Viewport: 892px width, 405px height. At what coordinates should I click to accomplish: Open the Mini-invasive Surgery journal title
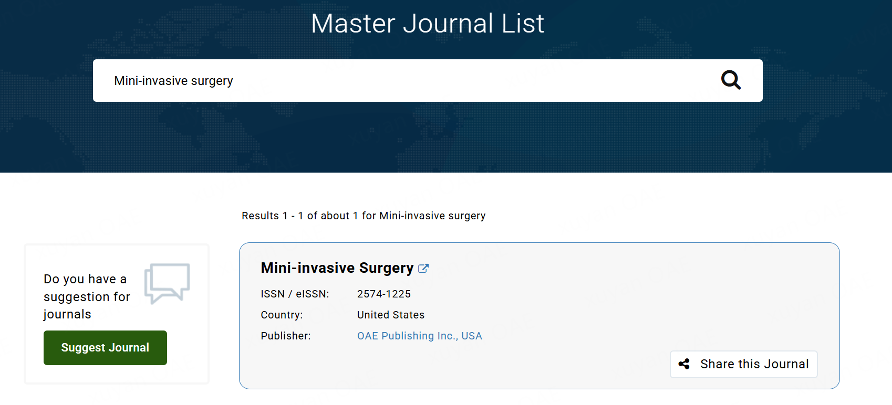pyautogui.click(x=337, y=268)
